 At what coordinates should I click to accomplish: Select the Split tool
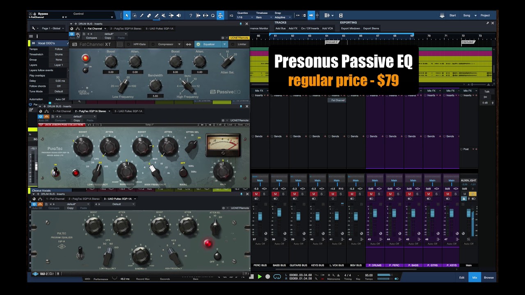142,16
